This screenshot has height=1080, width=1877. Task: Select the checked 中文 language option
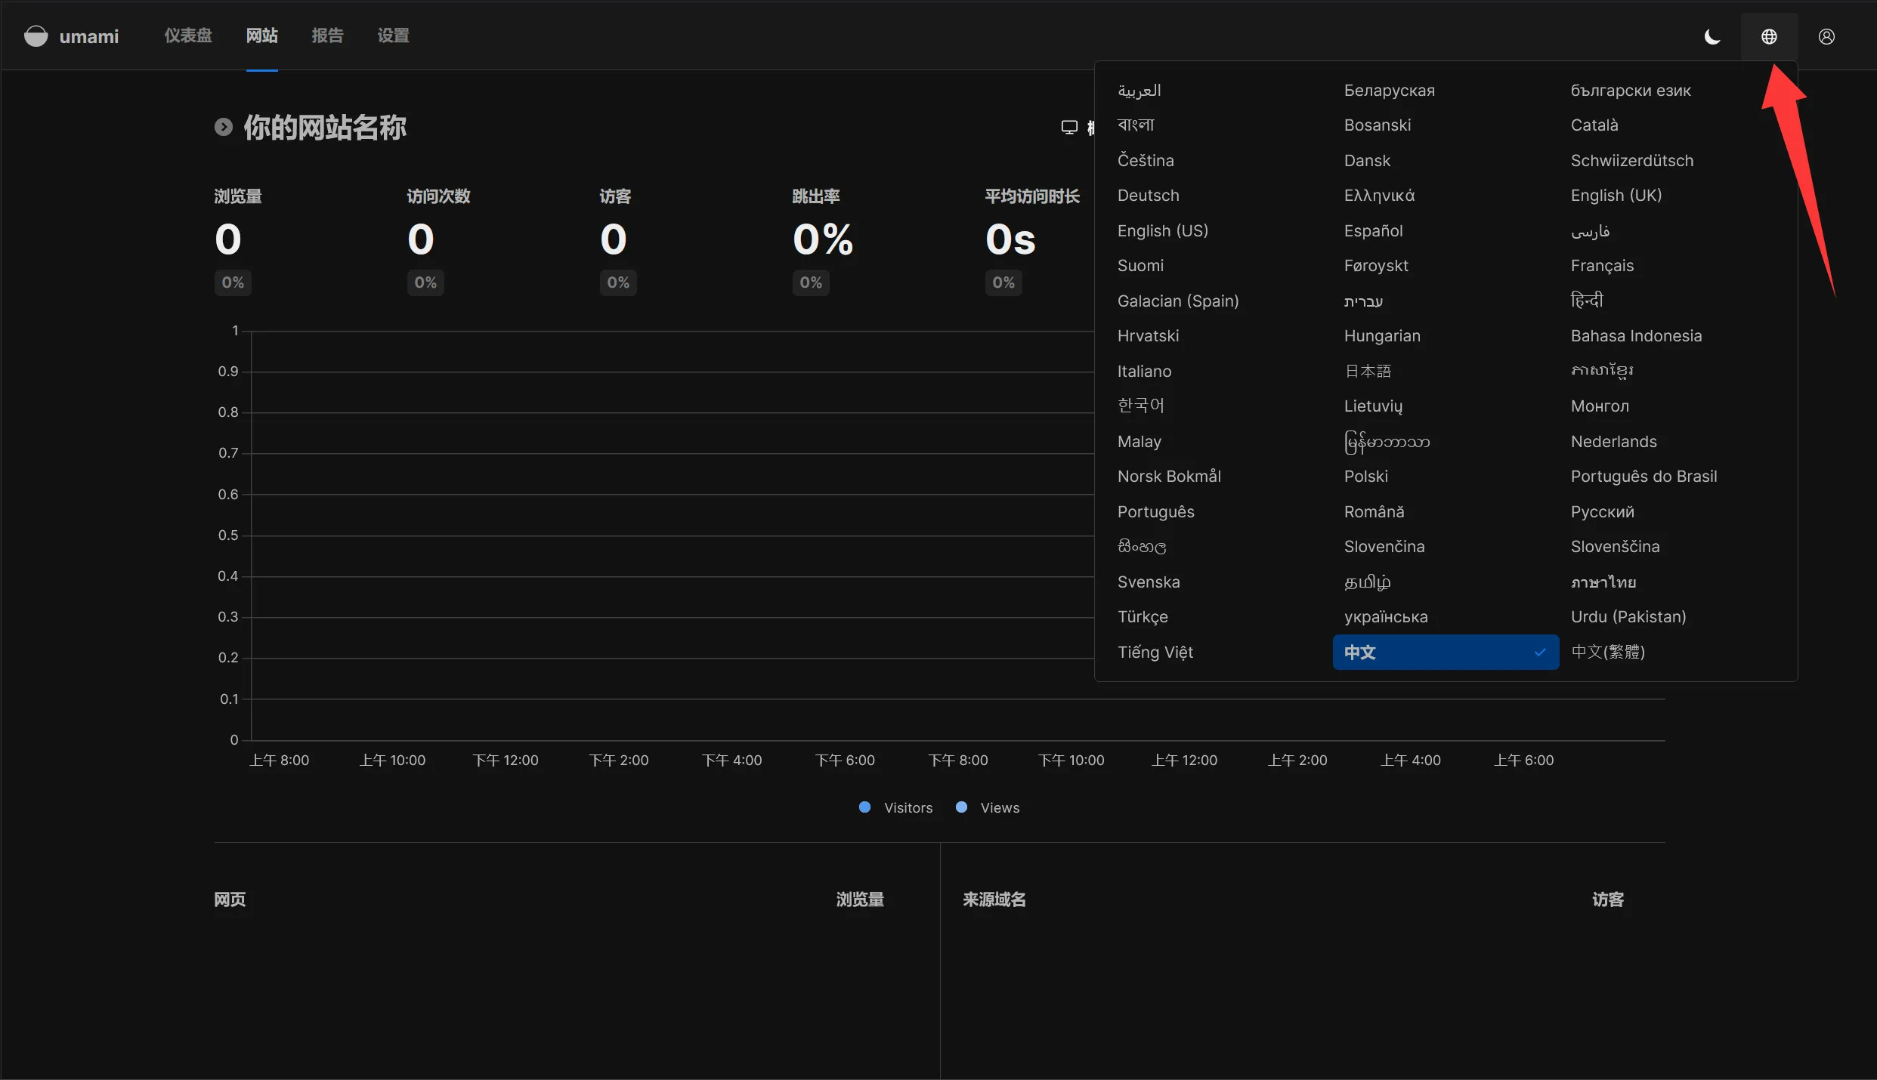pos(1445,652)
